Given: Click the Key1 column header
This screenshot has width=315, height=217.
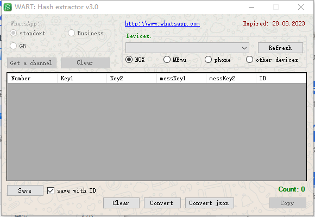Looking at the screenshot, I should click(82, 78).
